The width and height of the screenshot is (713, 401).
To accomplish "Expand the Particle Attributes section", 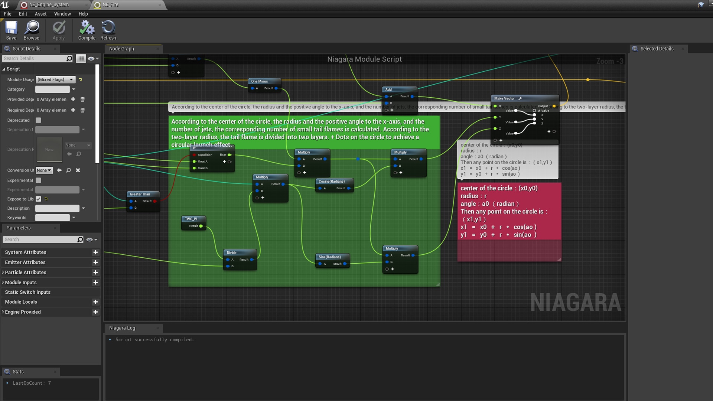I will pos(3,272).
